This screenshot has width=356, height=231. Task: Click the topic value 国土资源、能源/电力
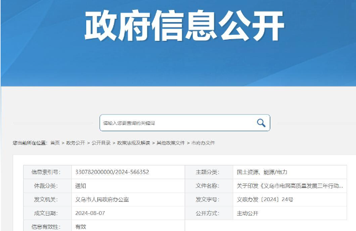262,172
